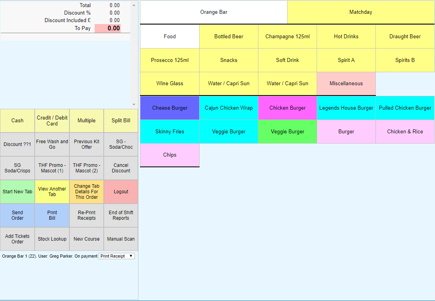Click the Manual Scan button

121,239
